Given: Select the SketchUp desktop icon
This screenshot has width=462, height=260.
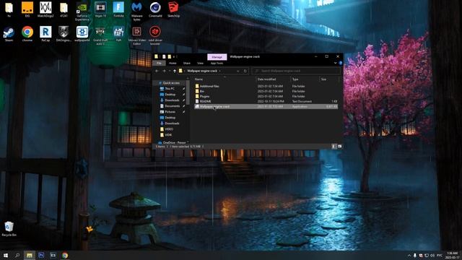Looking at the screenshot, I should [x=173, y=9].
